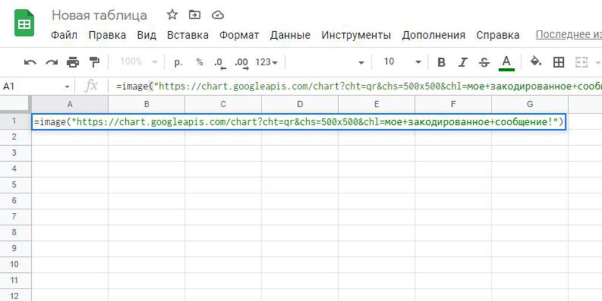
Task: Click the Undo arrow icon
Action: click(30, 62)
